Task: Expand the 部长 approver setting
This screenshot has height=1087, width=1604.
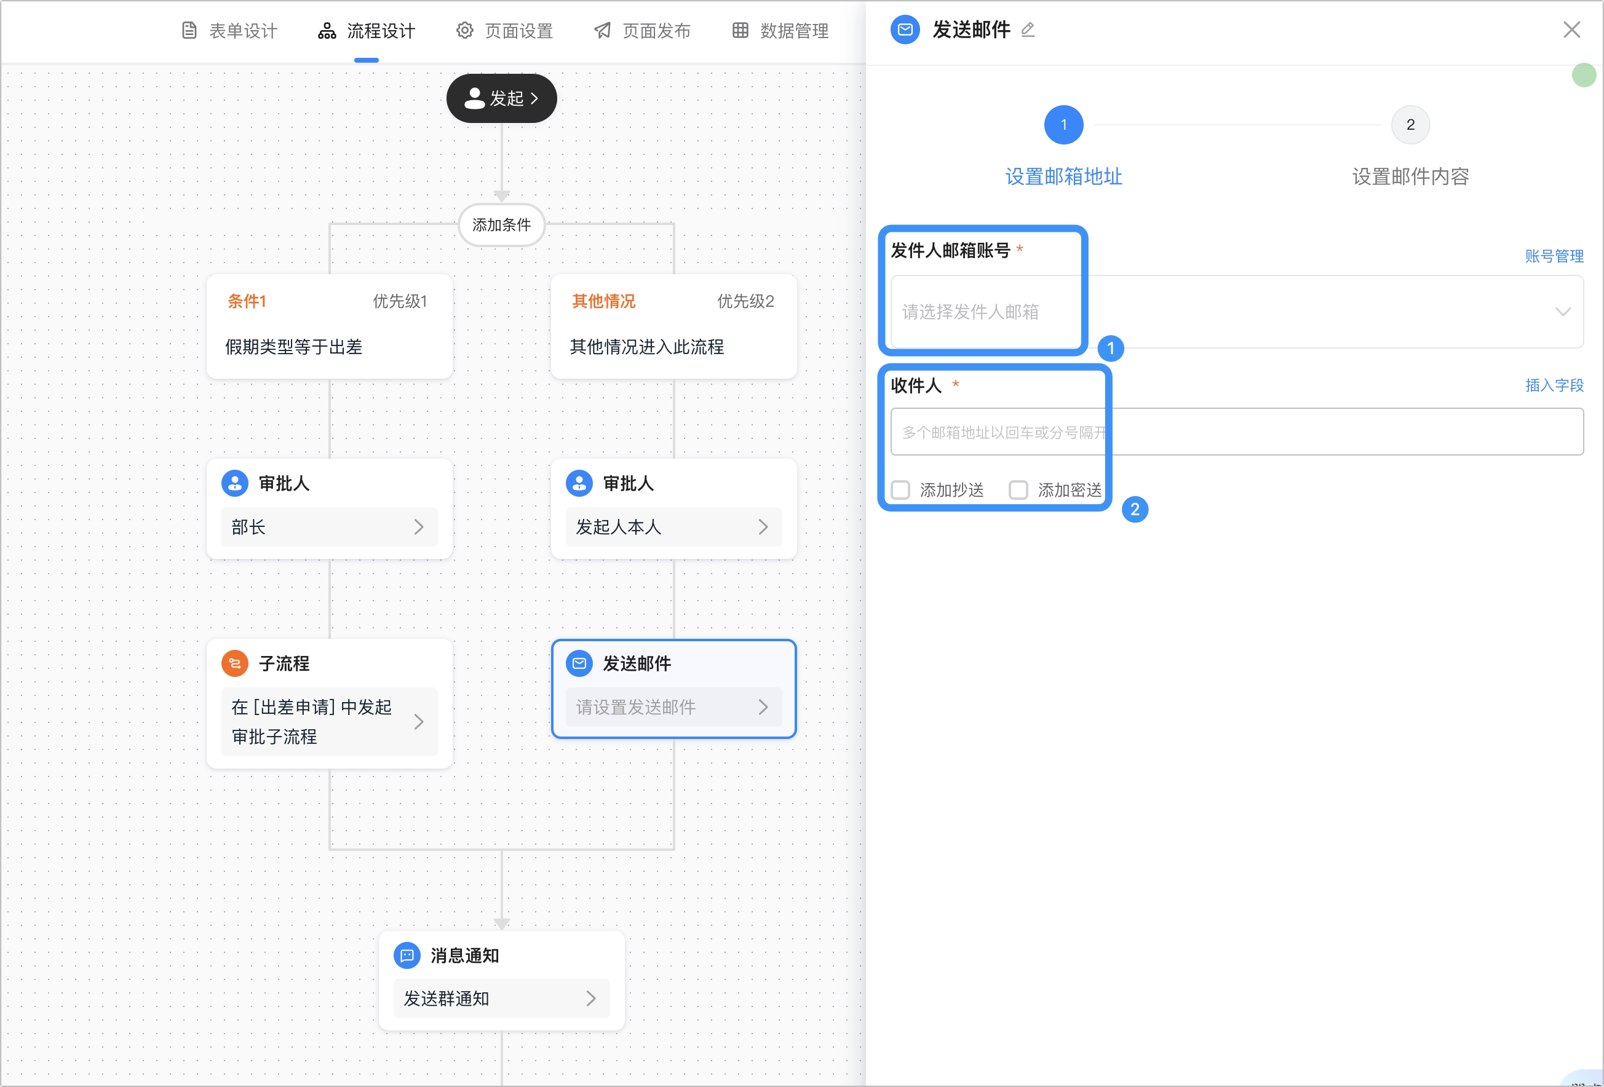Action: 329,528
